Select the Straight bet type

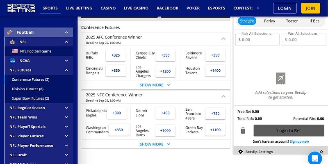click(x=247, y=21)
